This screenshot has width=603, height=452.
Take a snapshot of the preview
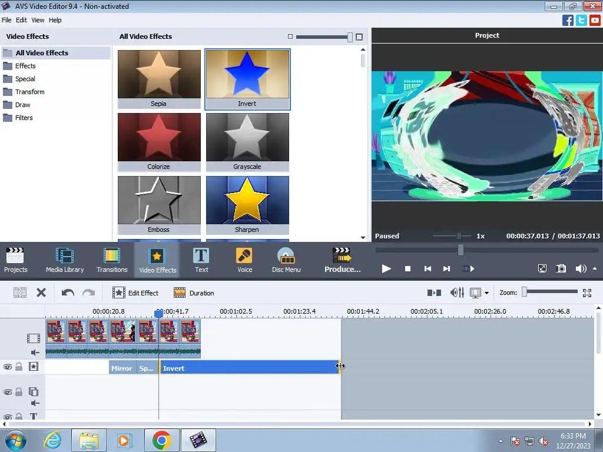point(561,268)
